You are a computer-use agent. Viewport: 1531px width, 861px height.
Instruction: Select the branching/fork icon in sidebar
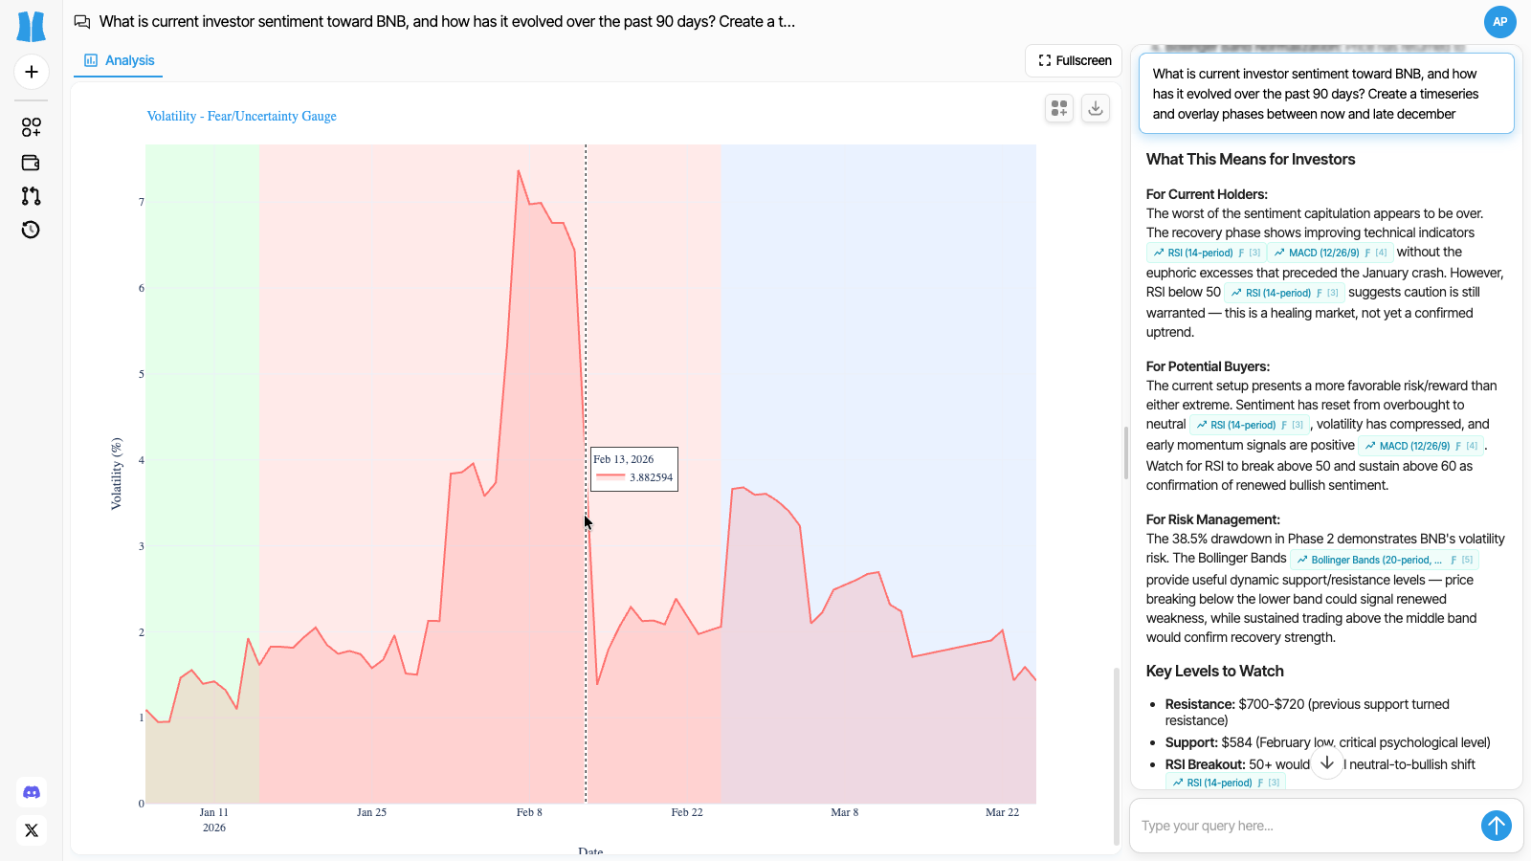click(x=31, y=196)
